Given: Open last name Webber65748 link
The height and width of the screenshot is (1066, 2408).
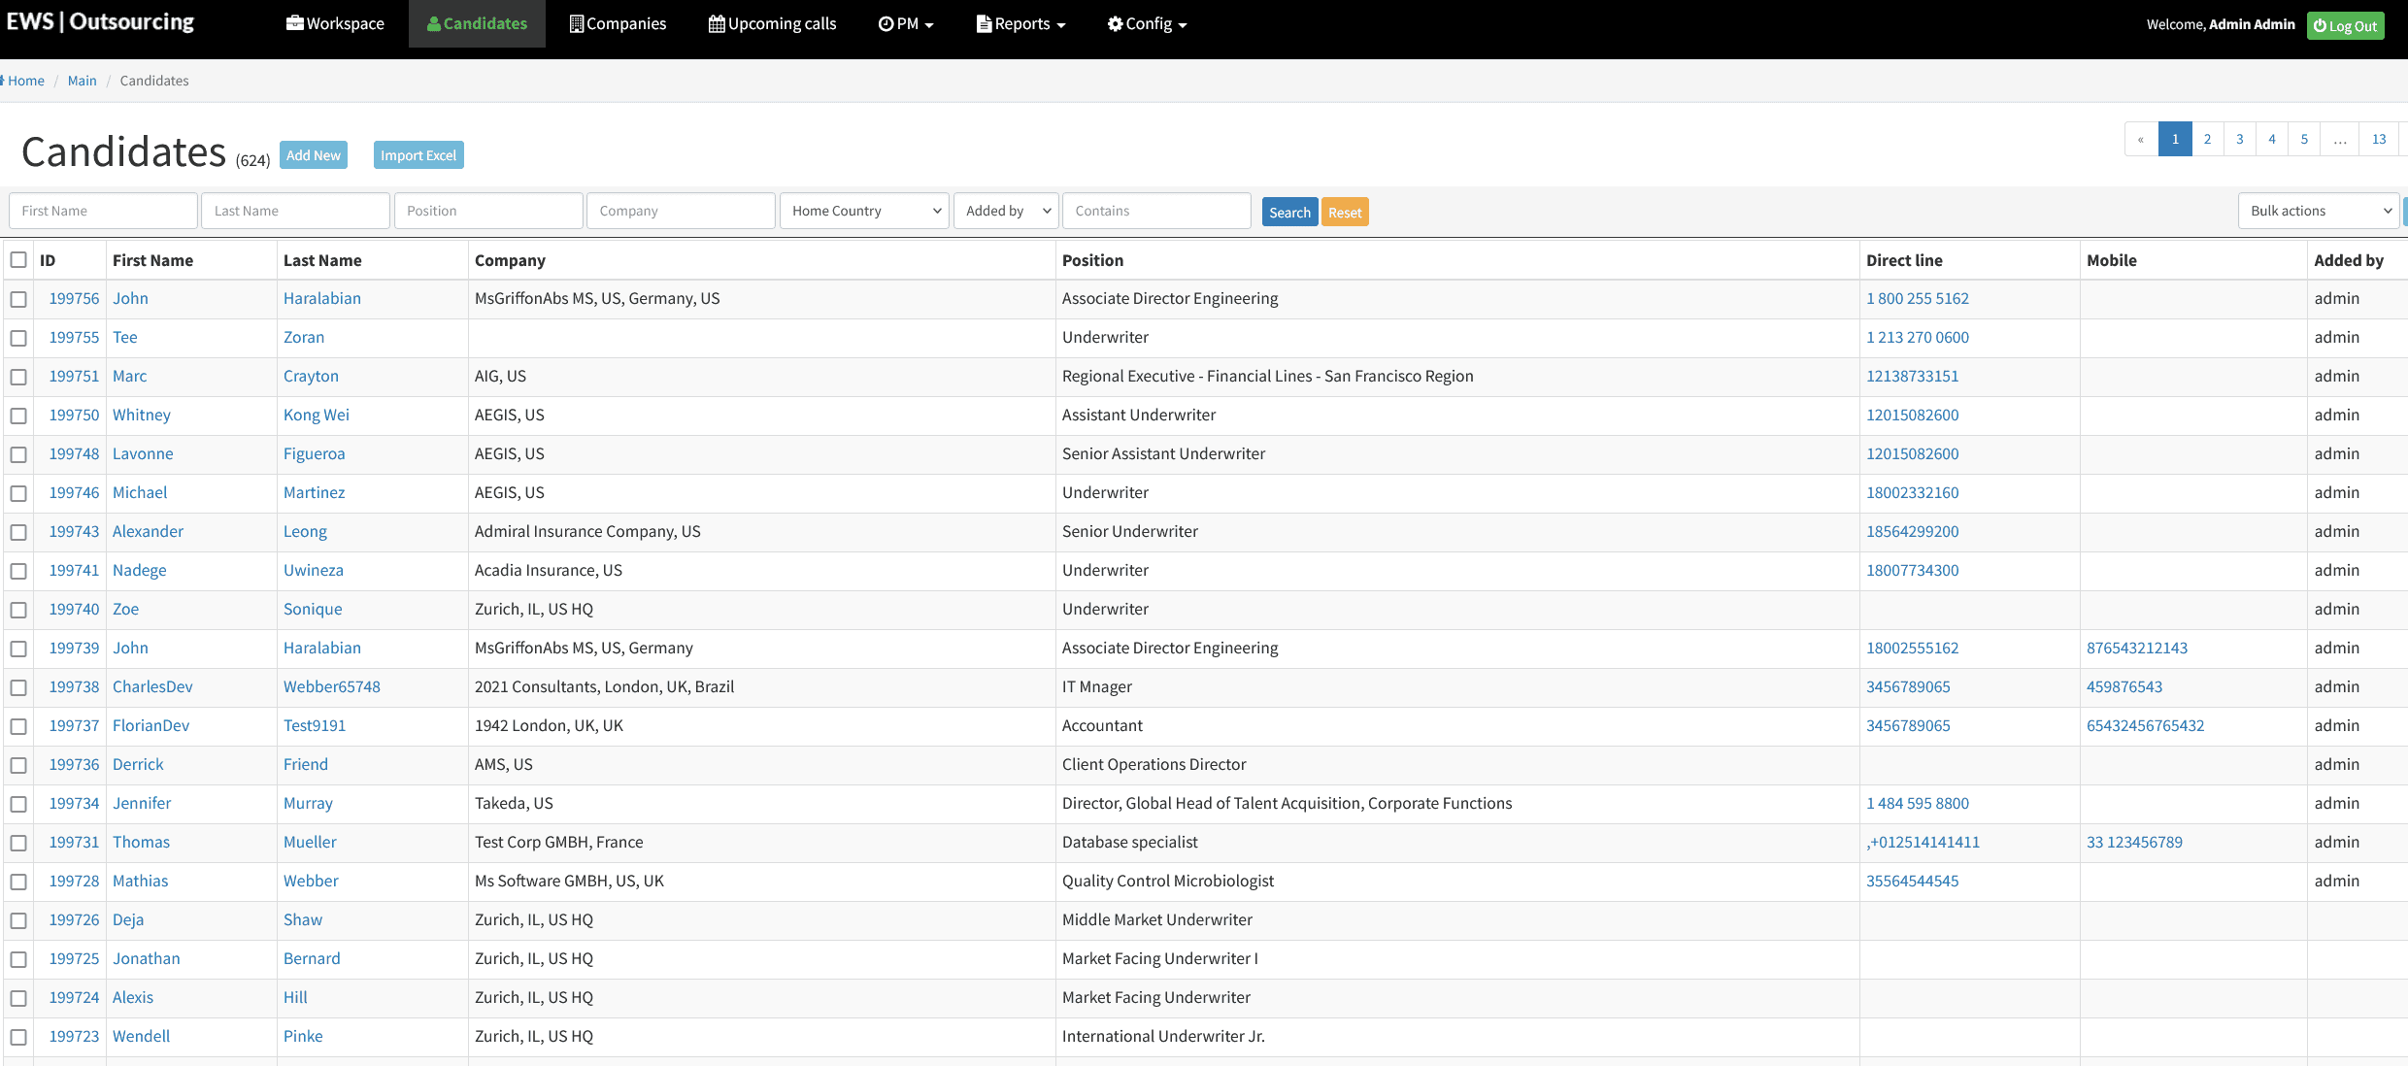Looking at the screenshot, I should [x=332, y=686].
